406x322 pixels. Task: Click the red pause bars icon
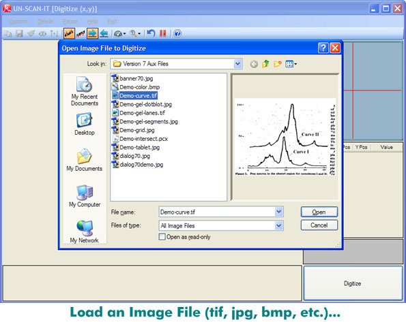coord(163,33)
